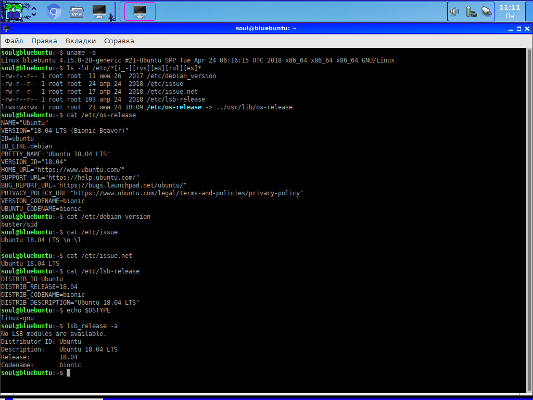The height and width of the screenshot is (400, 533).
Task: Open the window menu icon in the title bar
Action: (6, 29)
